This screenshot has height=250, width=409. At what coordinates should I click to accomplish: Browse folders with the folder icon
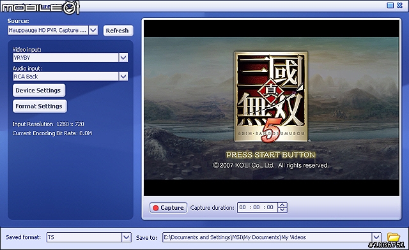[394, 237]
